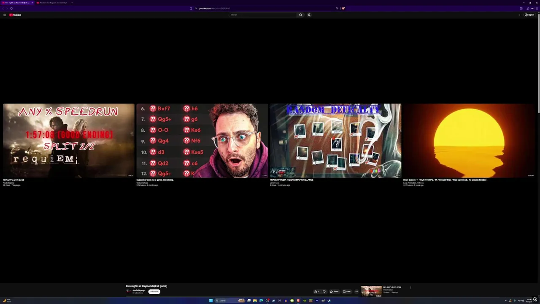Open the Loop Animation Archives channel link
540x304 pixels.
pyautogui.click(x=413, y=183)
